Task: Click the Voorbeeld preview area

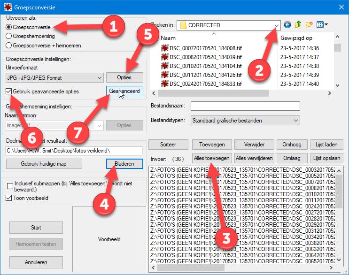Action: click(109, 239)
